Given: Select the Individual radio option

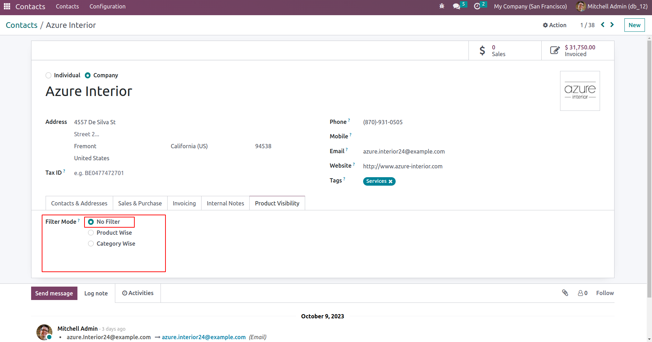Looking at the screenshot, I should [x=48, y=75].
